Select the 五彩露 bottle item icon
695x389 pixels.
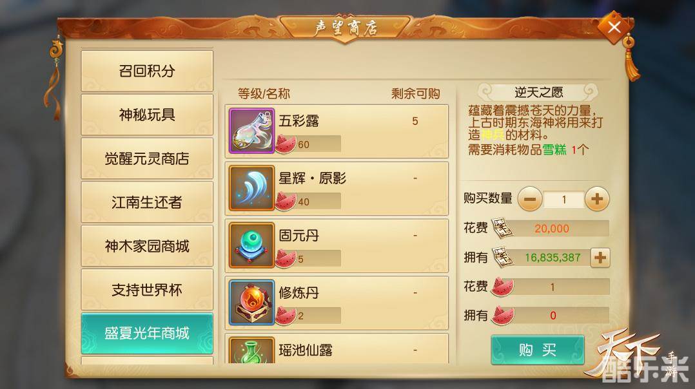point(251,131)
